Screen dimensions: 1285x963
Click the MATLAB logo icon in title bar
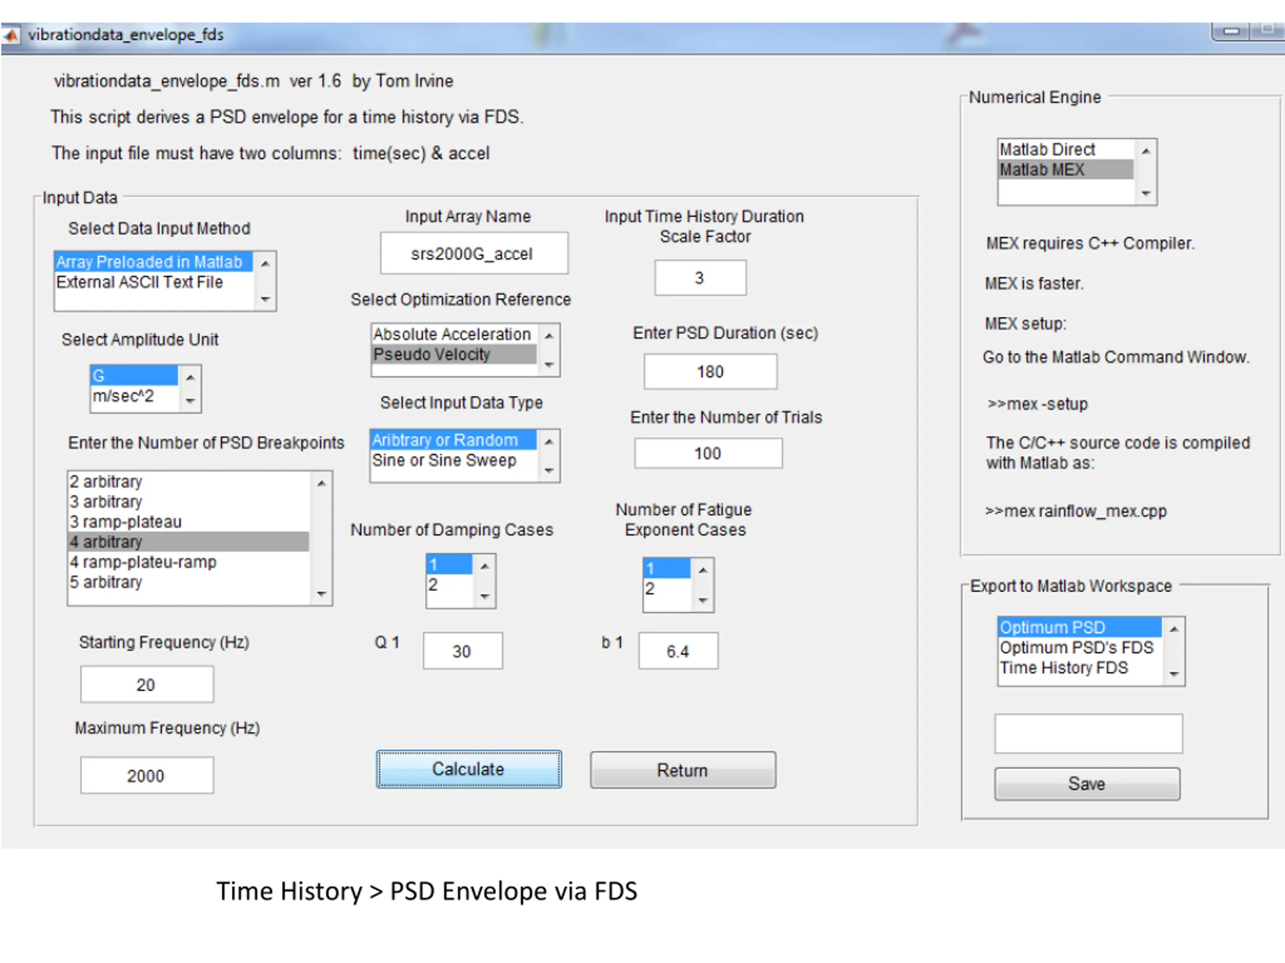click(11, 36)
